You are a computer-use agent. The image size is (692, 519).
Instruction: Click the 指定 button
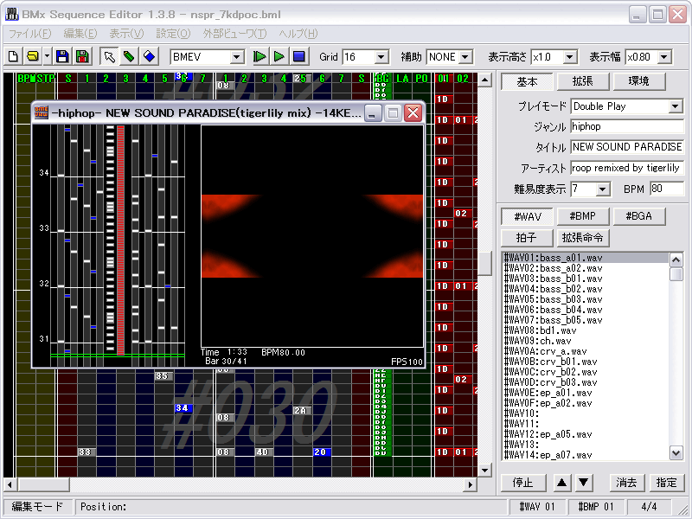(x=665, y=483)
